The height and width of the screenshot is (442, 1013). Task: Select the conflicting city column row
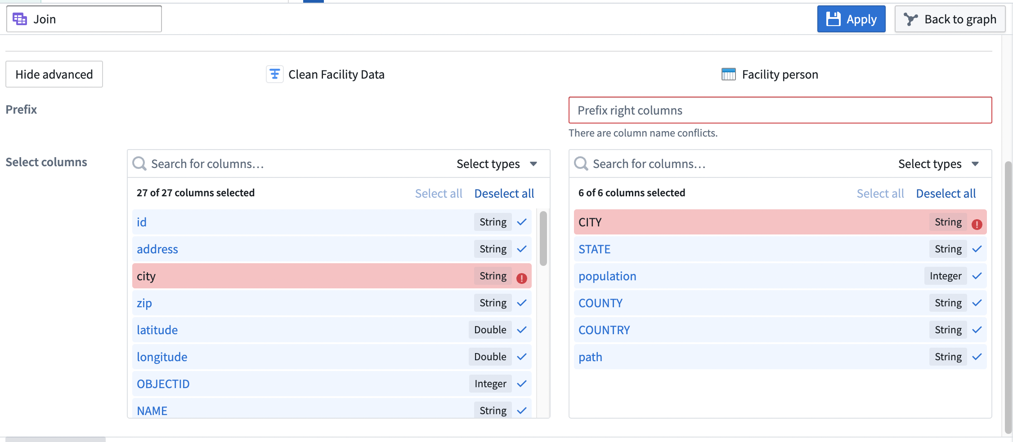pyautogui.click(x=332, y=276)
